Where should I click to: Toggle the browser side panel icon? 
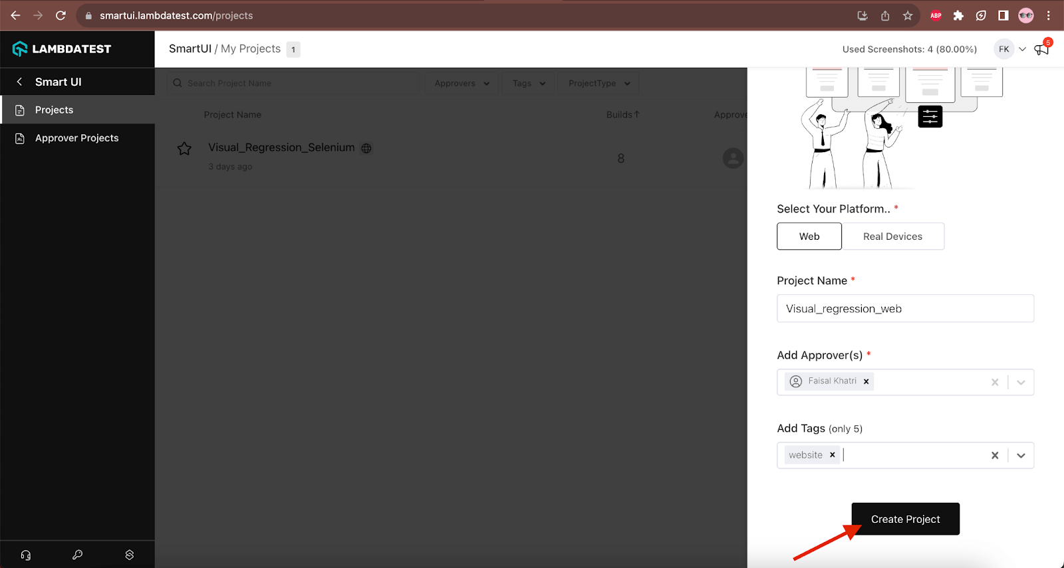pos(1003,15)
